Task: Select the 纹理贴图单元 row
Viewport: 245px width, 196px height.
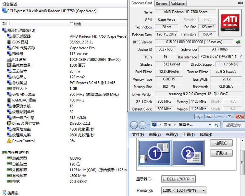Action: (64, 112)
